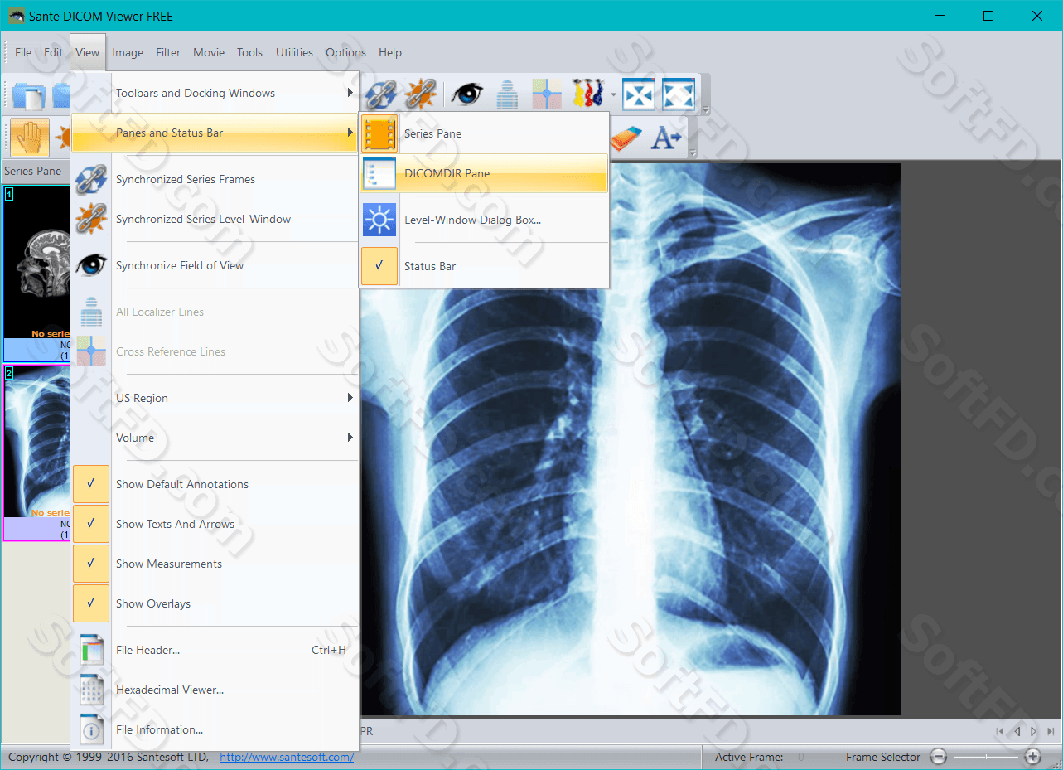The height and width of the screenshot is (770, 1063).
Task: Choose File Header menu entry
Action: 215,650
